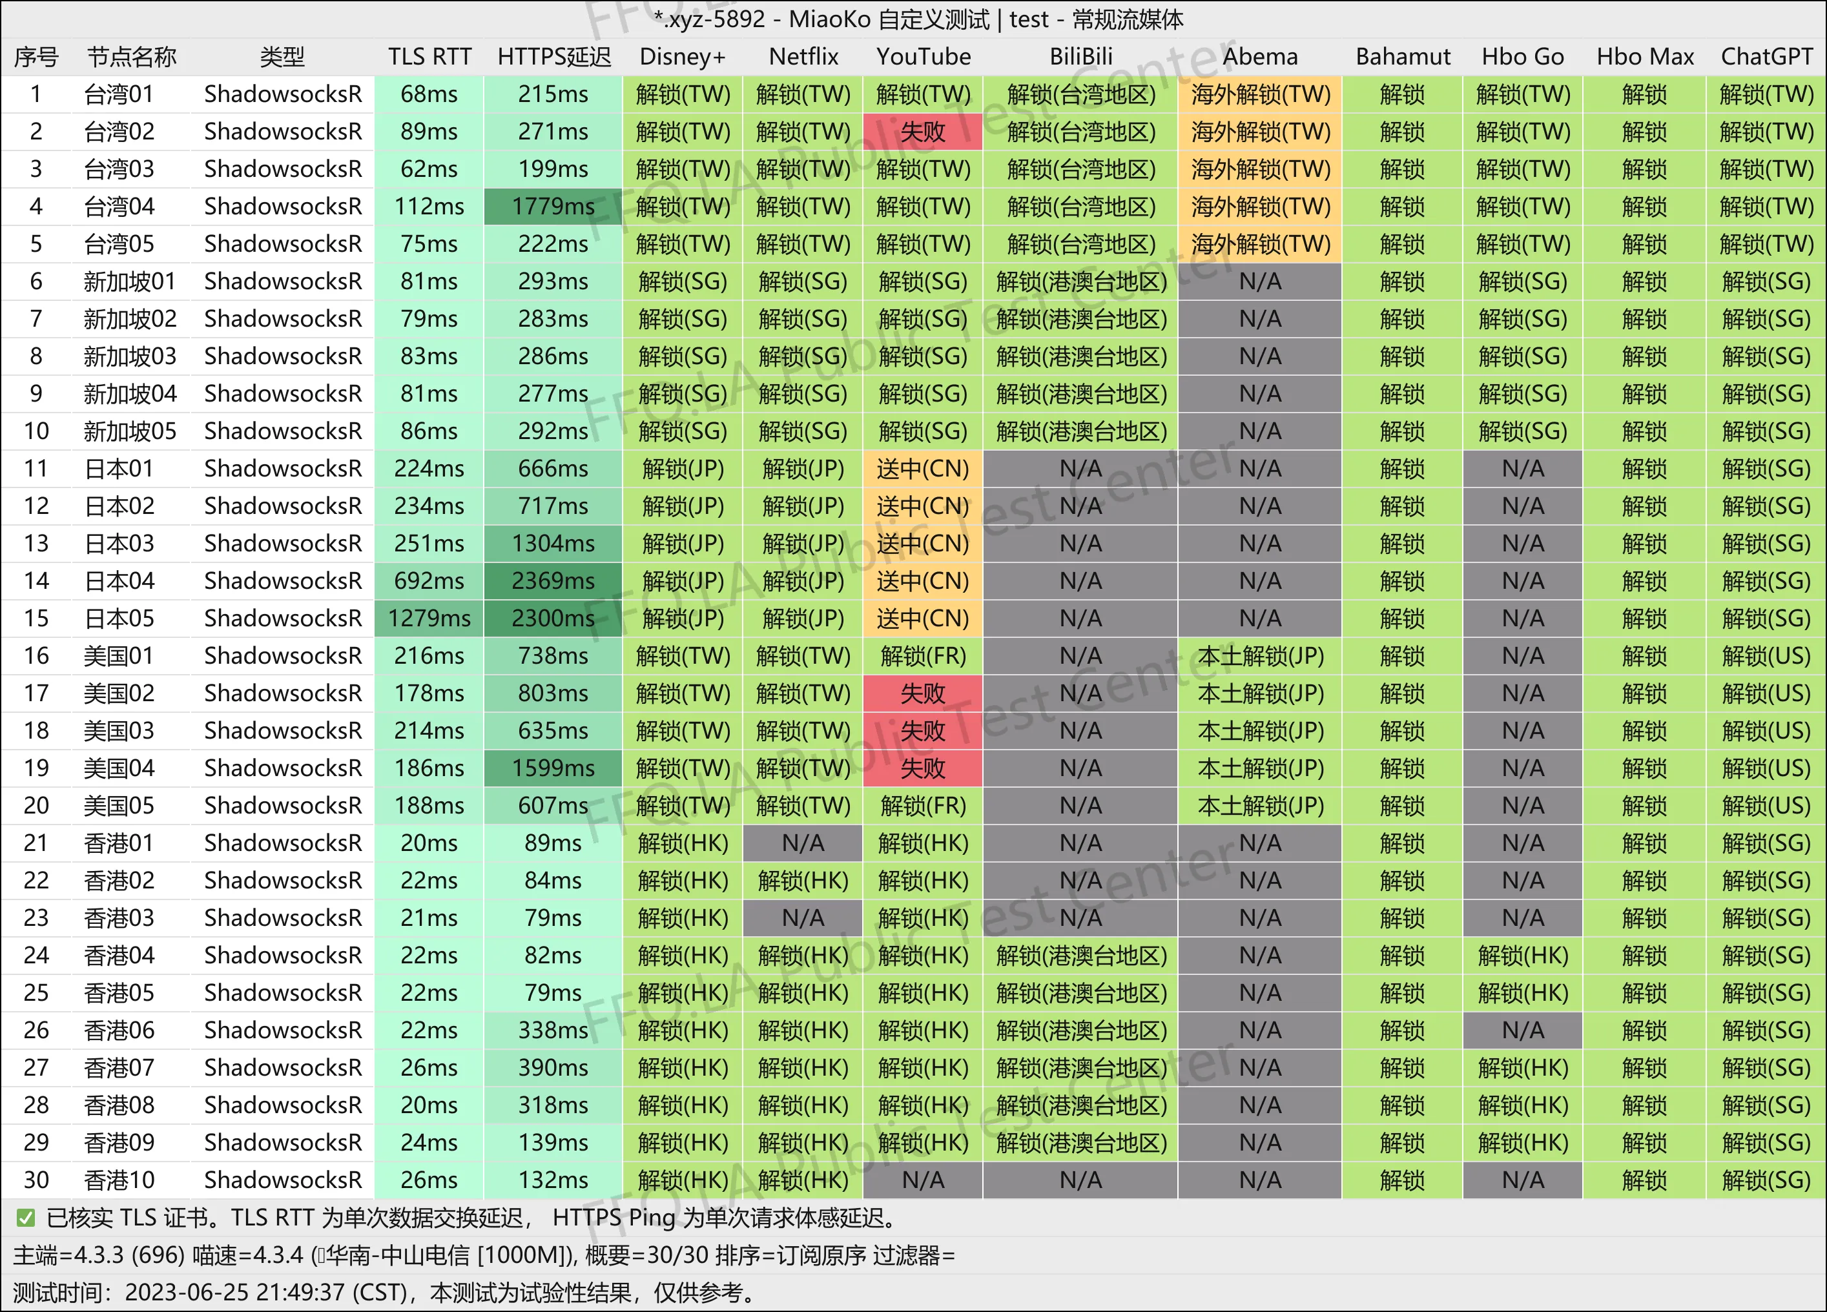Click the 2369ms HTTPS latency cell for 日本04
This screenshot has width=1827, height=1312.
point(553,582)
